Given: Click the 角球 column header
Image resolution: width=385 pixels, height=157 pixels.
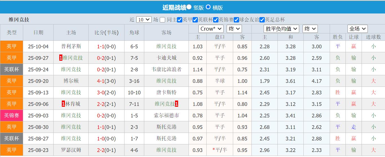Looking at the screenshot, I should pos(134,33).
